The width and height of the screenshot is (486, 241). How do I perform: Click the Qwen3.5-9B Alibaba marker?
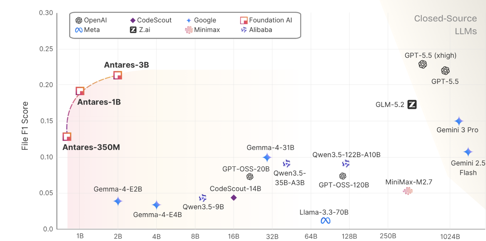tap(202, 198)
